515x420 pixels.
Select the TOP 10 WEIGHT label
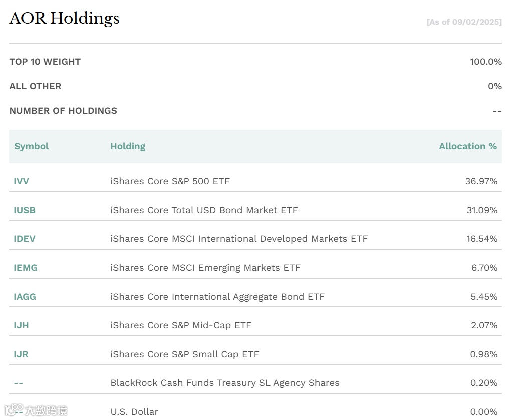[45, 62]
